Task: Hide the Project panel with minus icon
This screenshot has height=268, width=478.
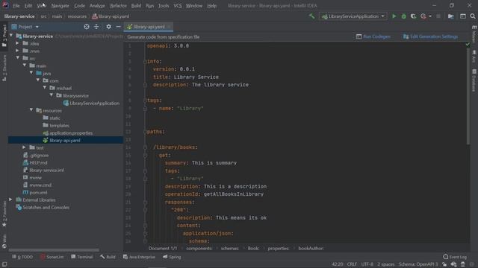Action: click(118, 27)
